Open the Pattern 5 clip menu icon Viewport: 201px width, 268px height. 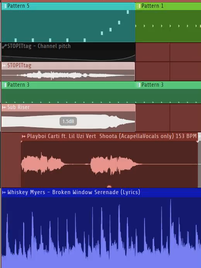pos(4,6)
